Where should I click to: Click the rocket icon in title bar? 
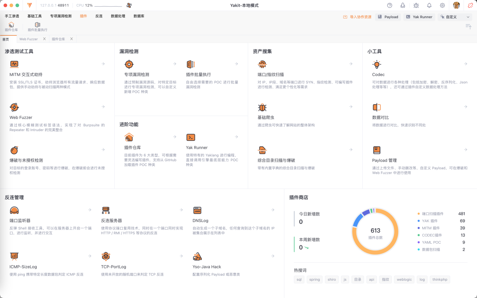[403, 5]
